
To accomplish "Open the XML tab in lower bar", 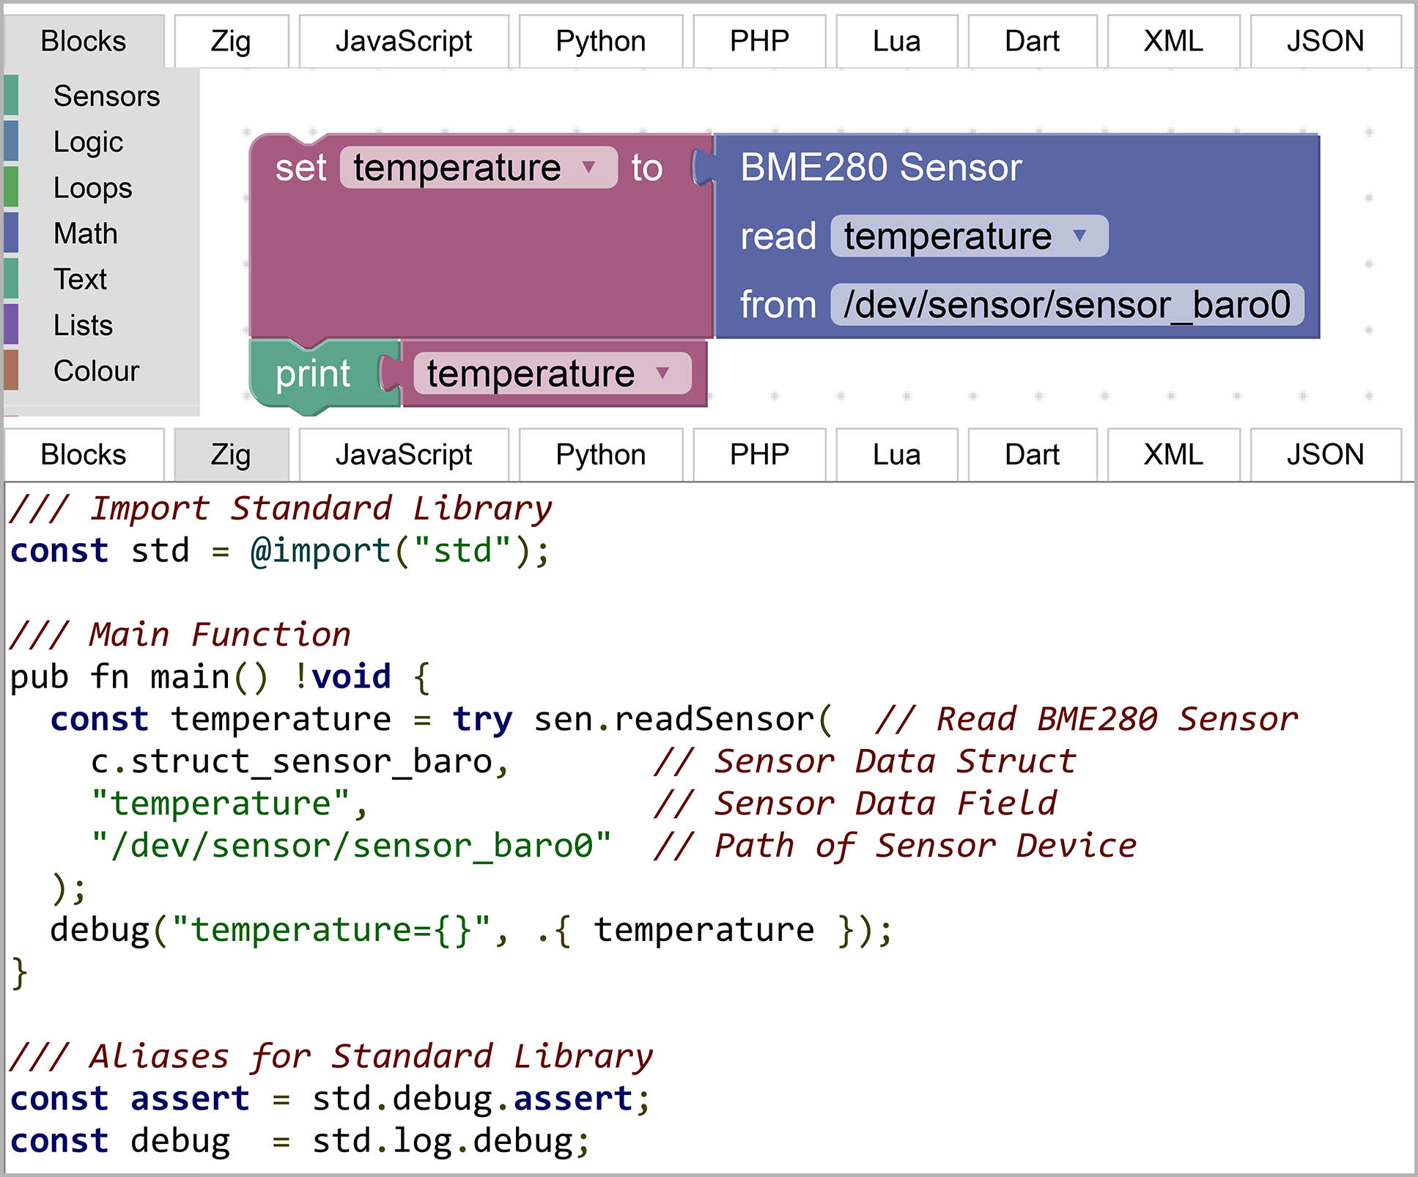I will [1173, 454].
